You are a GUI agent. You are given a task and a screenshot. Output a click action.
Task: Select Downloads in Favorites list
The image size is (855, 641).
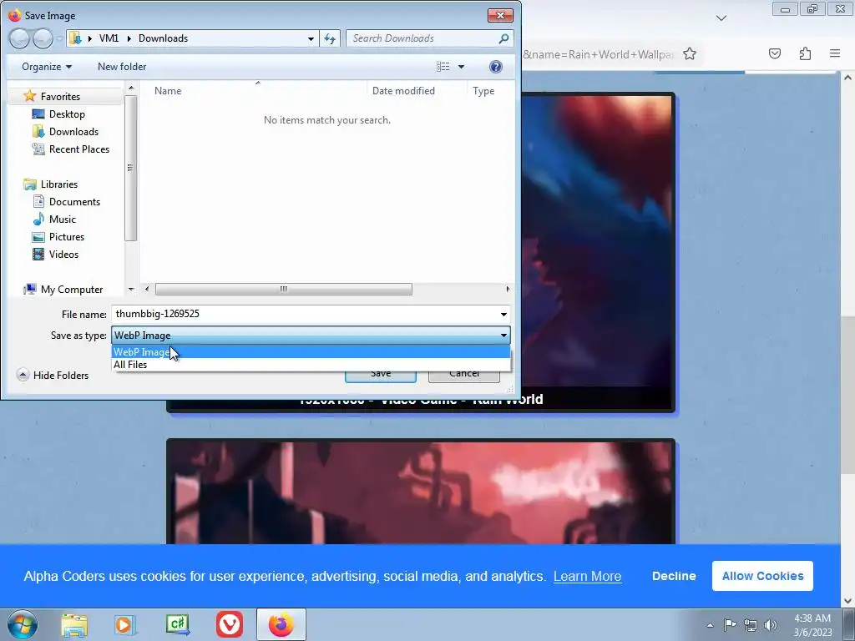(73, 131)
